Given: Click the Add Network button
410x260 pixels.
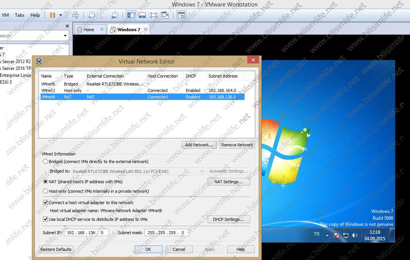Looking at the screenshot, I should [x=199, y=145].
